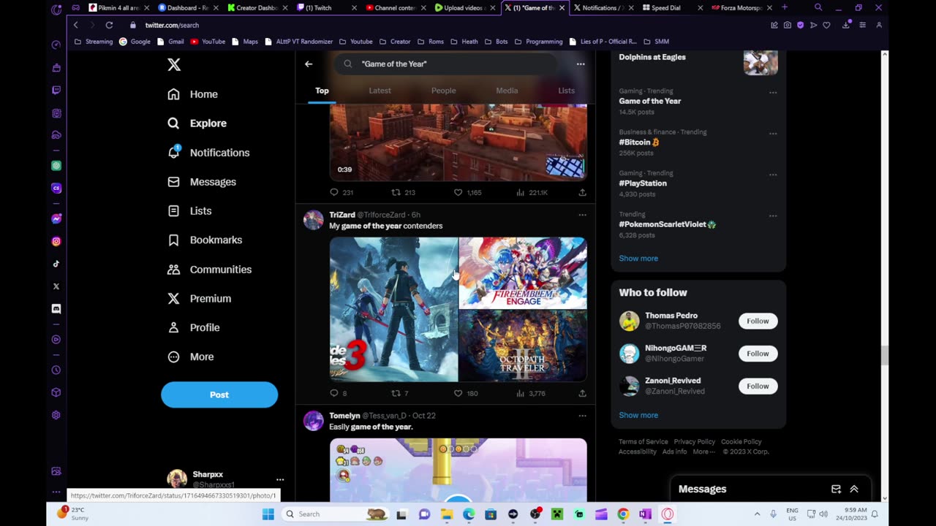This screenshot has width=936, height=526.
Task: Open Tomelyn's profile avatar
Action: tap(313, 421)
